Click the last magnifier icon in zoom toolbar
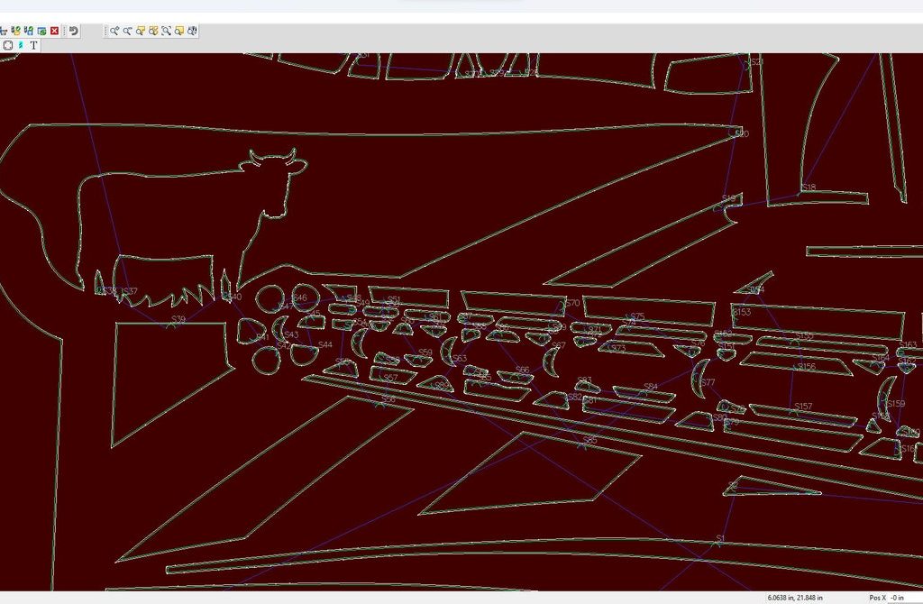 click(x=192, y=31)
